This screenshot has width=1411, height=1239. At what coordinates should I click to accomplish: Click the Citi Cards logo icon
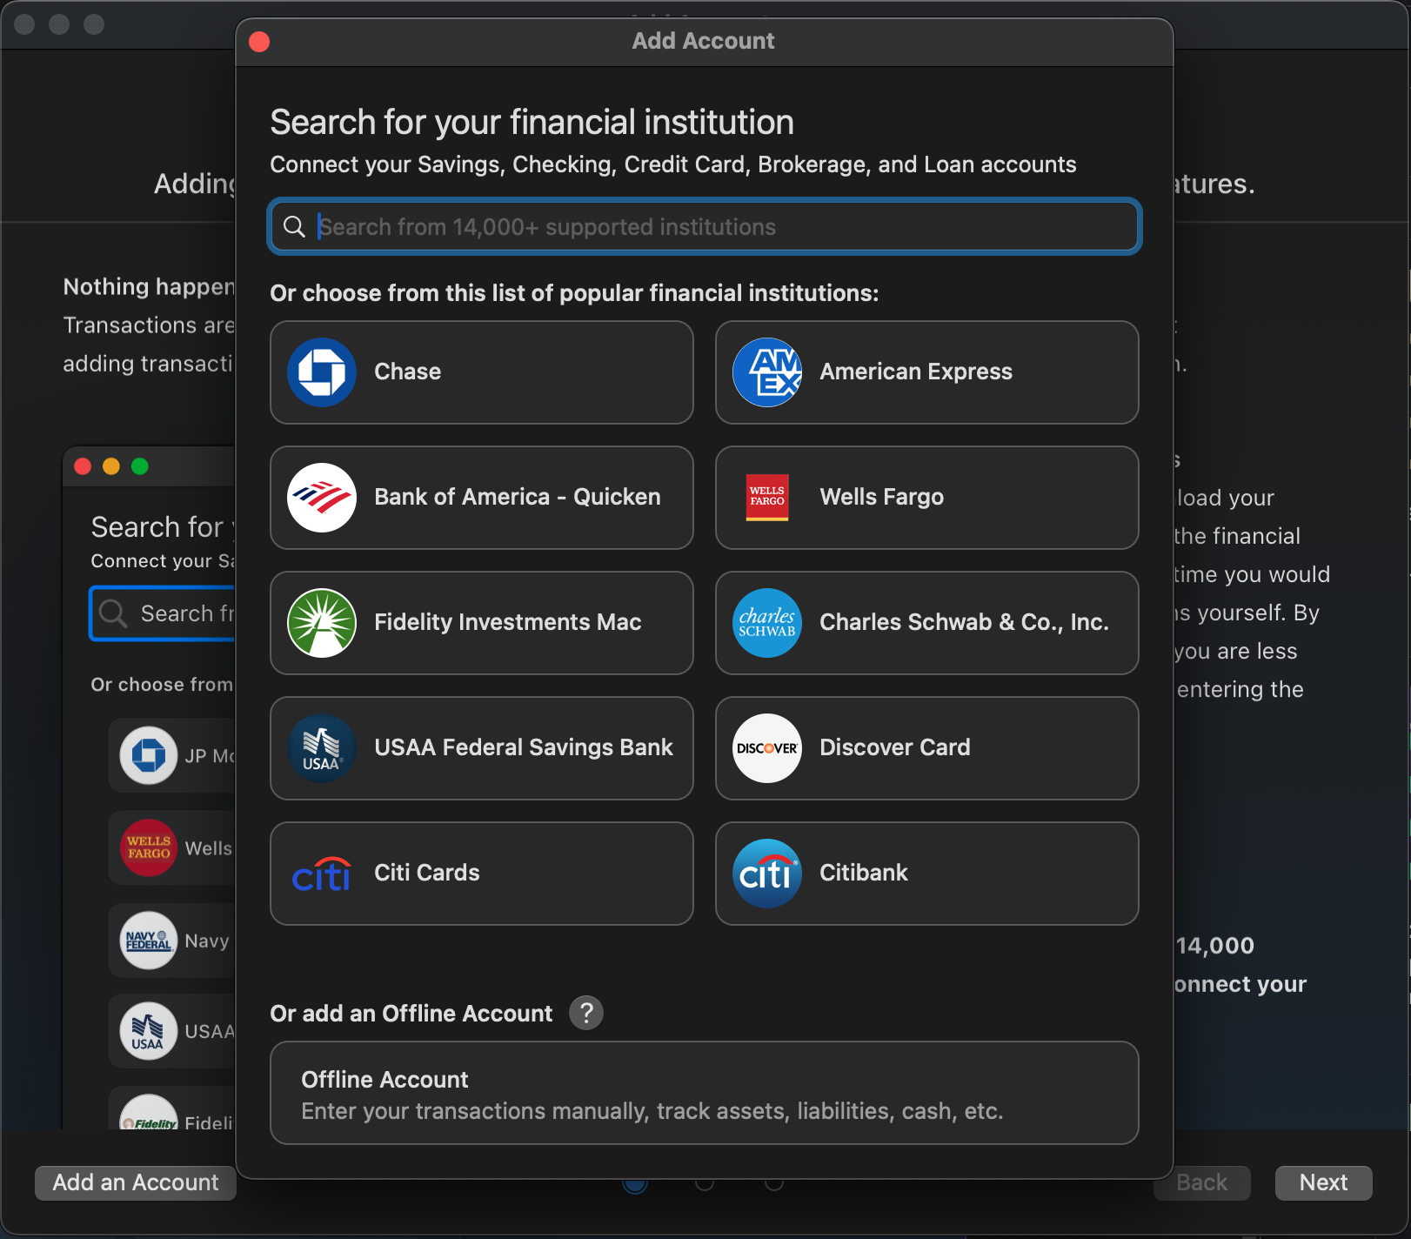pyautogui.click(x=322, y=874)
